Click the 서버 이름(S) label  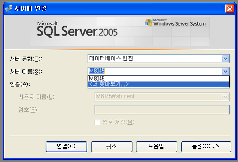pos(26,72)
